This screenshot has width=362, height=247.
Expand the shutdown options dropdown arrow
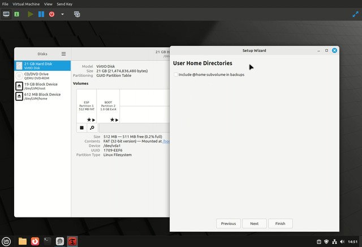click(62, 14)
